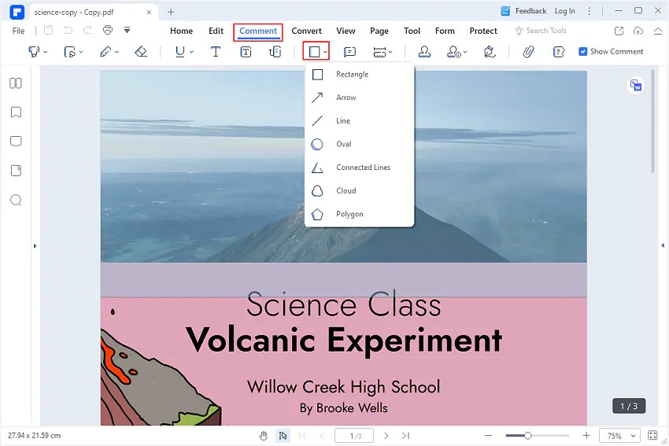The image size is (669, 446).
Task: Expand the Underline dropdown arrow
Action: pyautogui.click(x=191, y=52)
